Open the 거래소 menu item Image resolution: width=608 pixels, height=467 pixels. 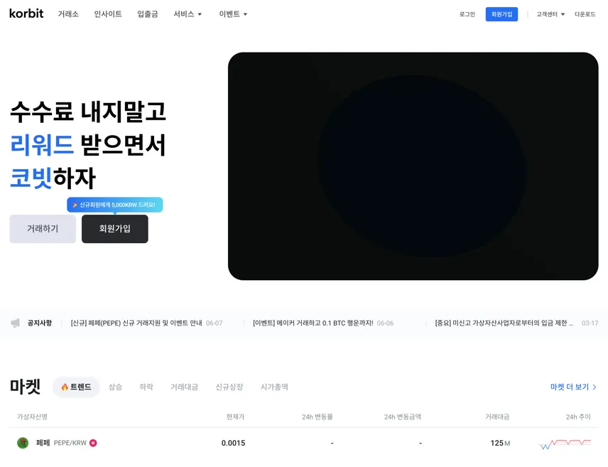(x=68, y=14)
